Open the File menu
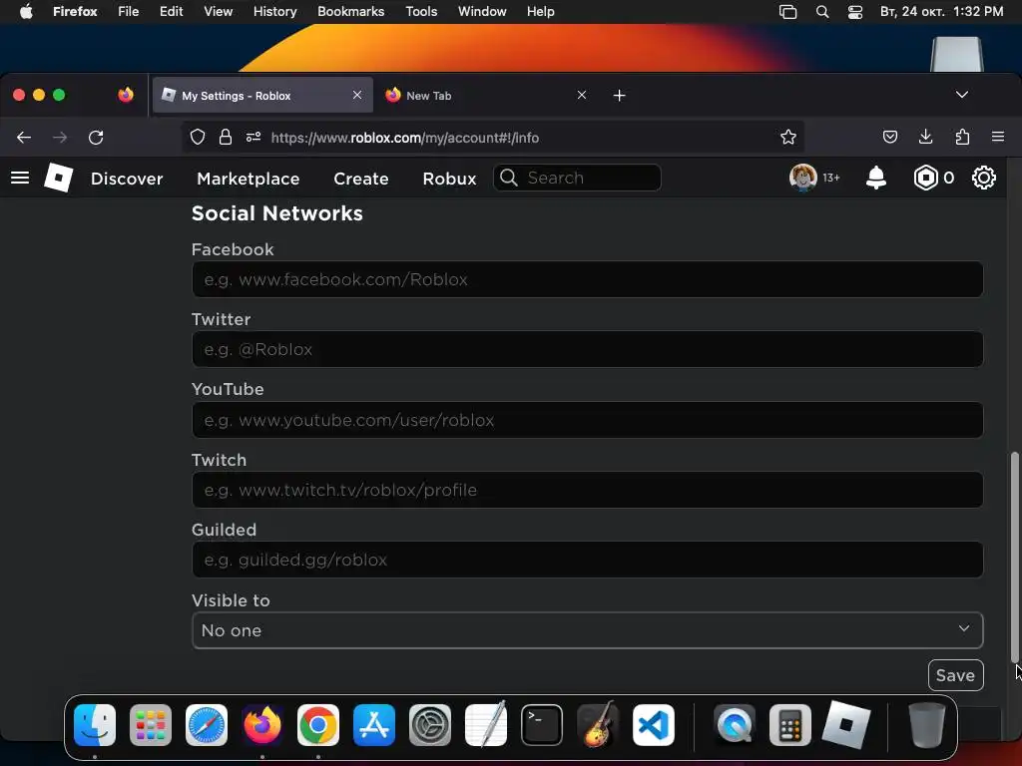 pos(129,12)
